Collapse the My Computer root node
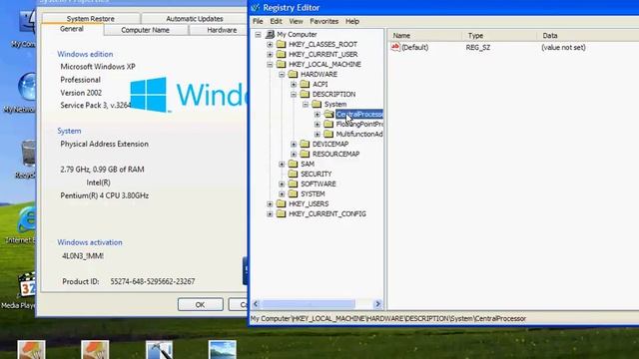Screen dimensions: 639x359 tap(258, 35)
